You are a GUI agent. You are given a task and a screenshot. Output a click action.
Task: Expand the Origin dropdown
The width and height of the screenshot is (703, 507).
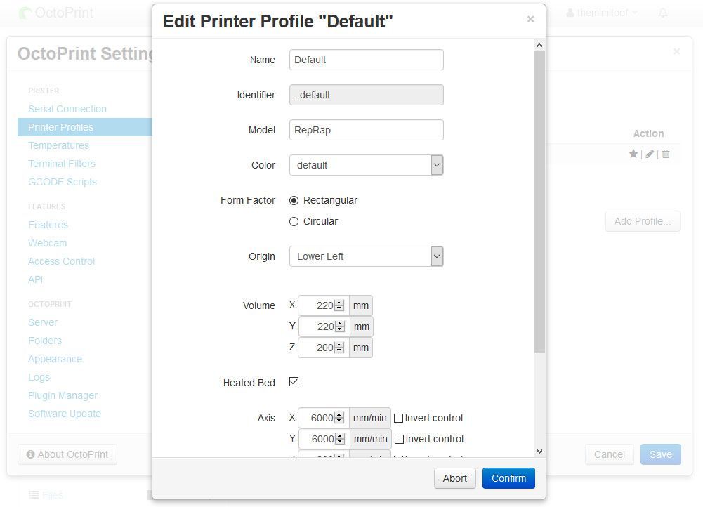pyautogui.click(x=366, y=256)
